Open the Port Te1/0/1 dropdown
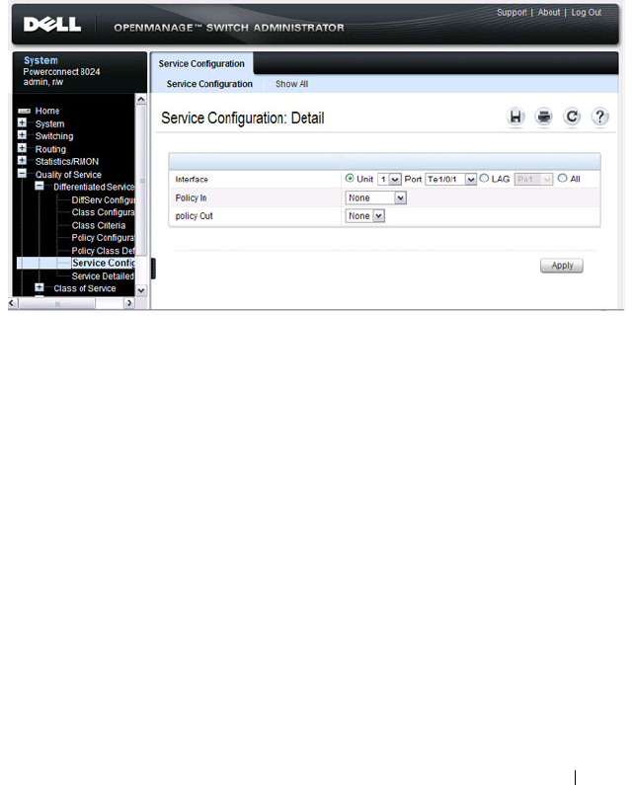The width and height of the screenshot is (633, 785). click(450, 180)
